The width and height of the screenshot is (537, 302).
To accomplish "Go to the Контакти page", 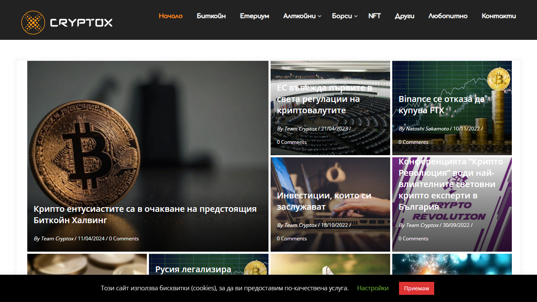I will click(499, 16).
